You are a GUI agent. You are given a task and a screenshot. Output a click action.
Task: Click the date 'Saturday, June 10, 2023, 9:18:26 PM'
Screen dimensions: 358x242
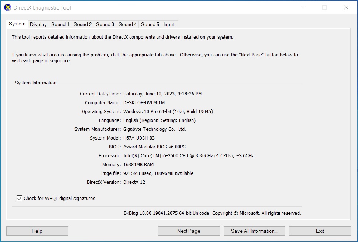(x=162, y=94)
